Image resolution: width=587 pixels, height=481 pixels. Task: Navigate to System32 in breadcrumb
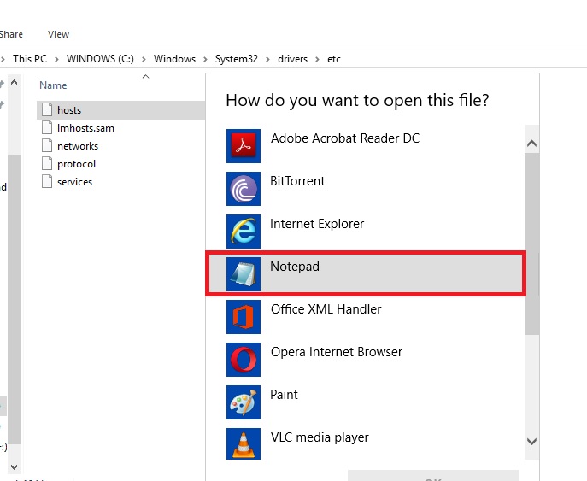pyautogui.click(x=237, y=59)
